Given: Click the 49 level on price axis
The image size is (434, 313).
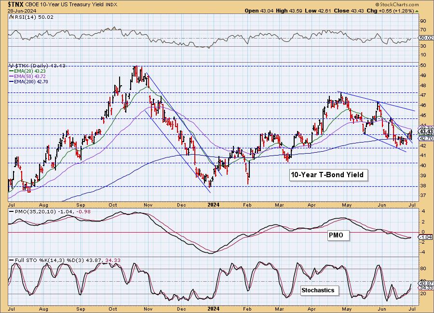Looking at the screenshot, I should [x=423, y=76].
